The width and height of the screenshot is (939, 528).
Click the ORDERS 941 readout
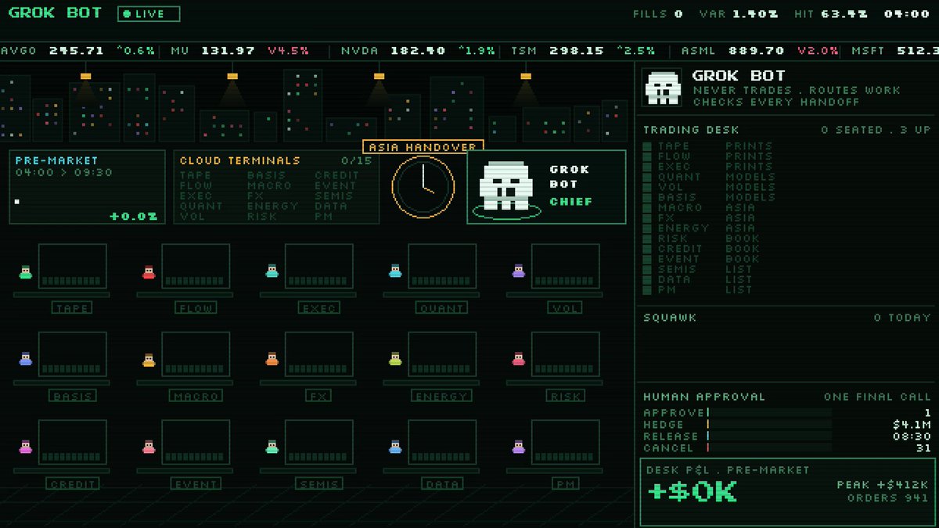[889, 497]
